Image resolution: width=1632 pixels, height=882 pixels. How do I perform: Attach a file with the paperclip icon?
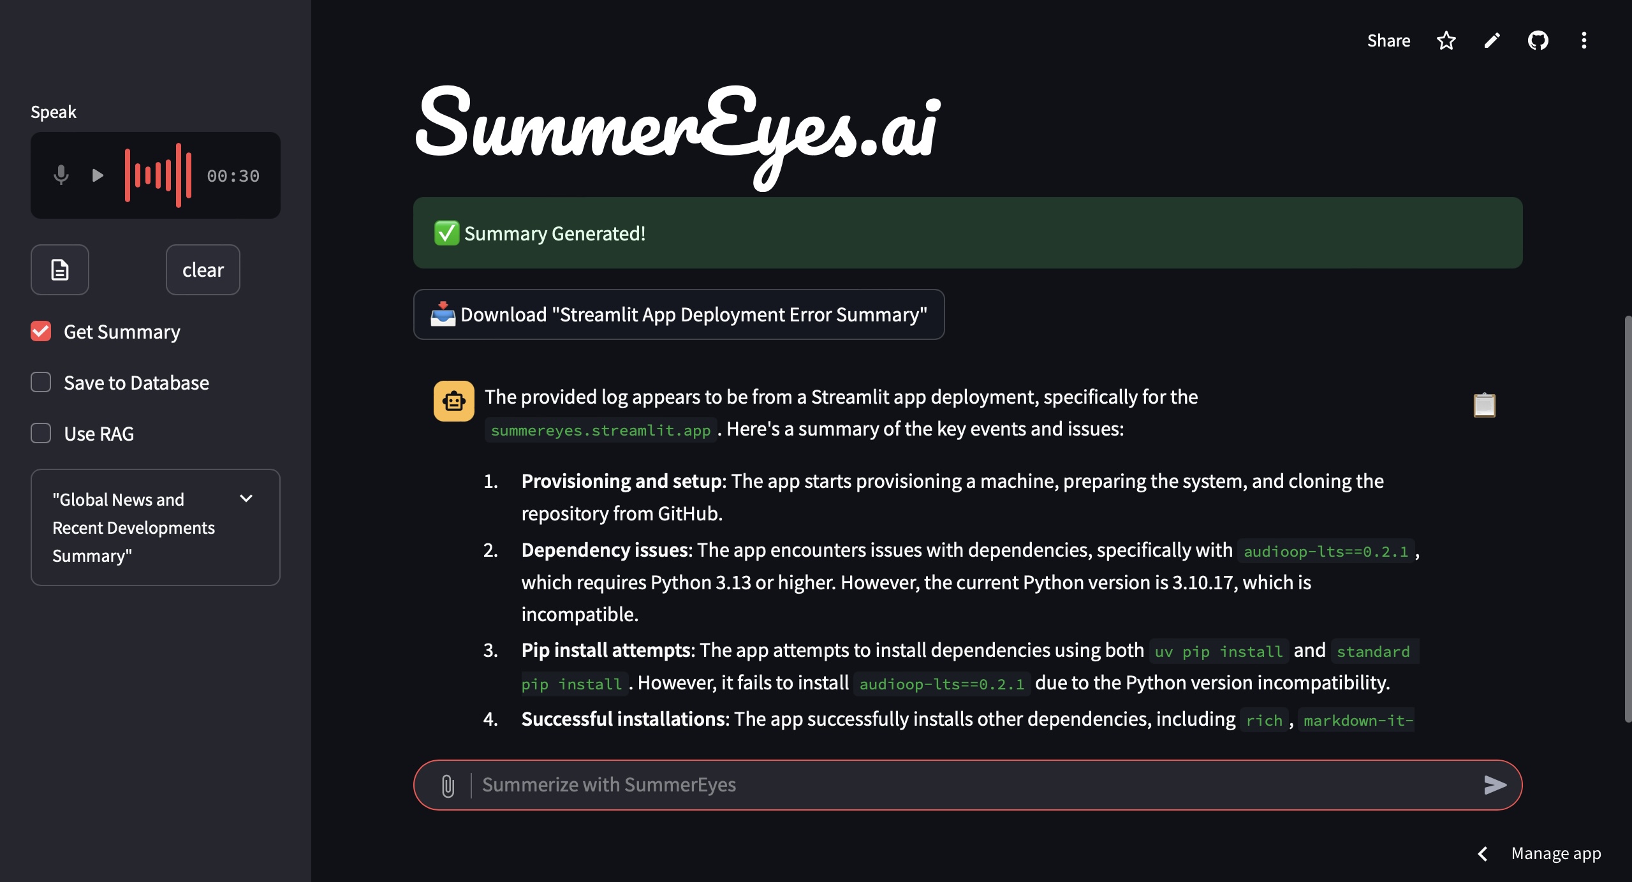click(448, 784)
